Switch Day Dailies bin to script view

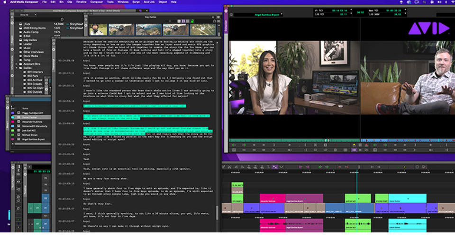click(188, 21)
